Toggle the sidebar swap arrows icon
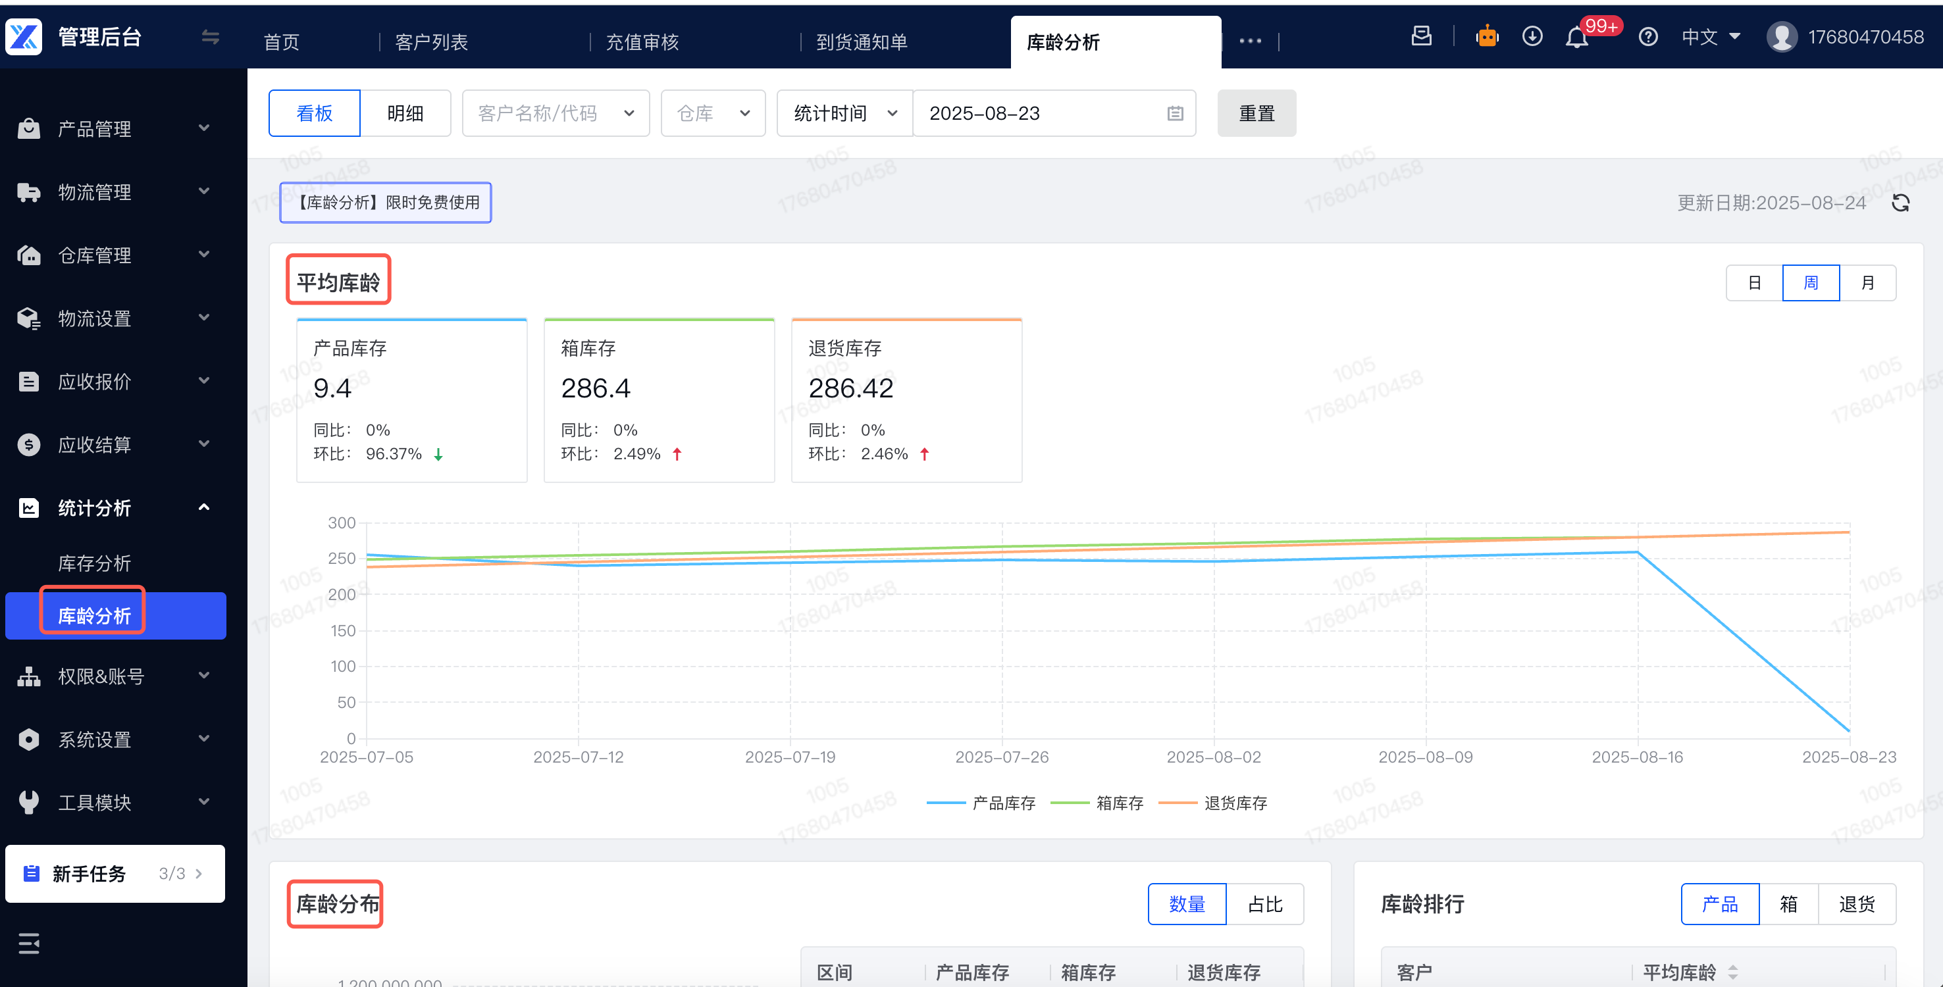1943x987 pixels. coord(211,37)
